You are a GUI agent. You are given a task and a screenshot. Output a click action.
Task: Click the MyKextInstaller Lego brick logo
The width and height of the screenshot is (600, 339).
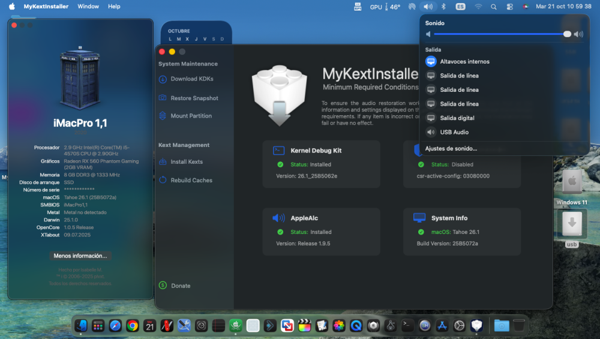click(280, 95)
